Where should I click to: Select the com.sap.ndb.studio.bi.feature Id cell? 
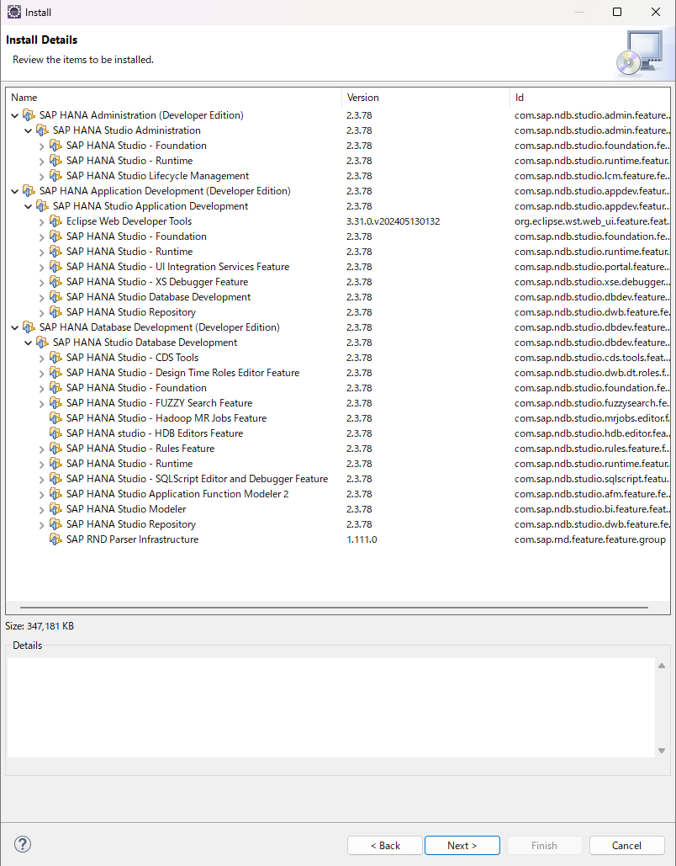[x=592, y=509]
